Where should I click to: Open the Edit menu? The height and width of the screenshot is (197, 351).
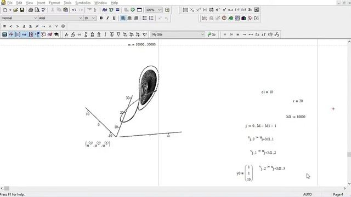[19, 3]
